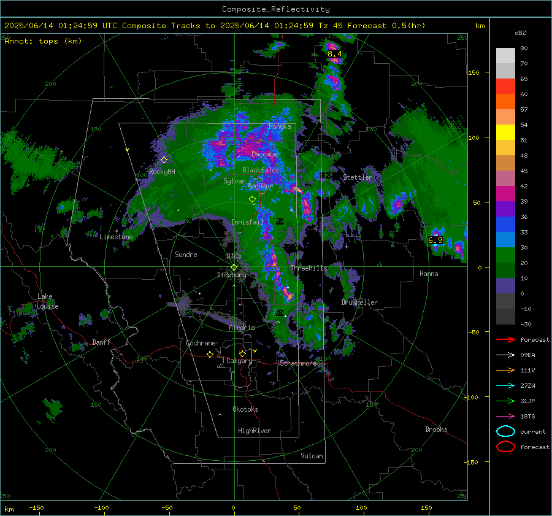
Task: Pick the red 60-65 dBZ swatch
Action: (505, 87)
